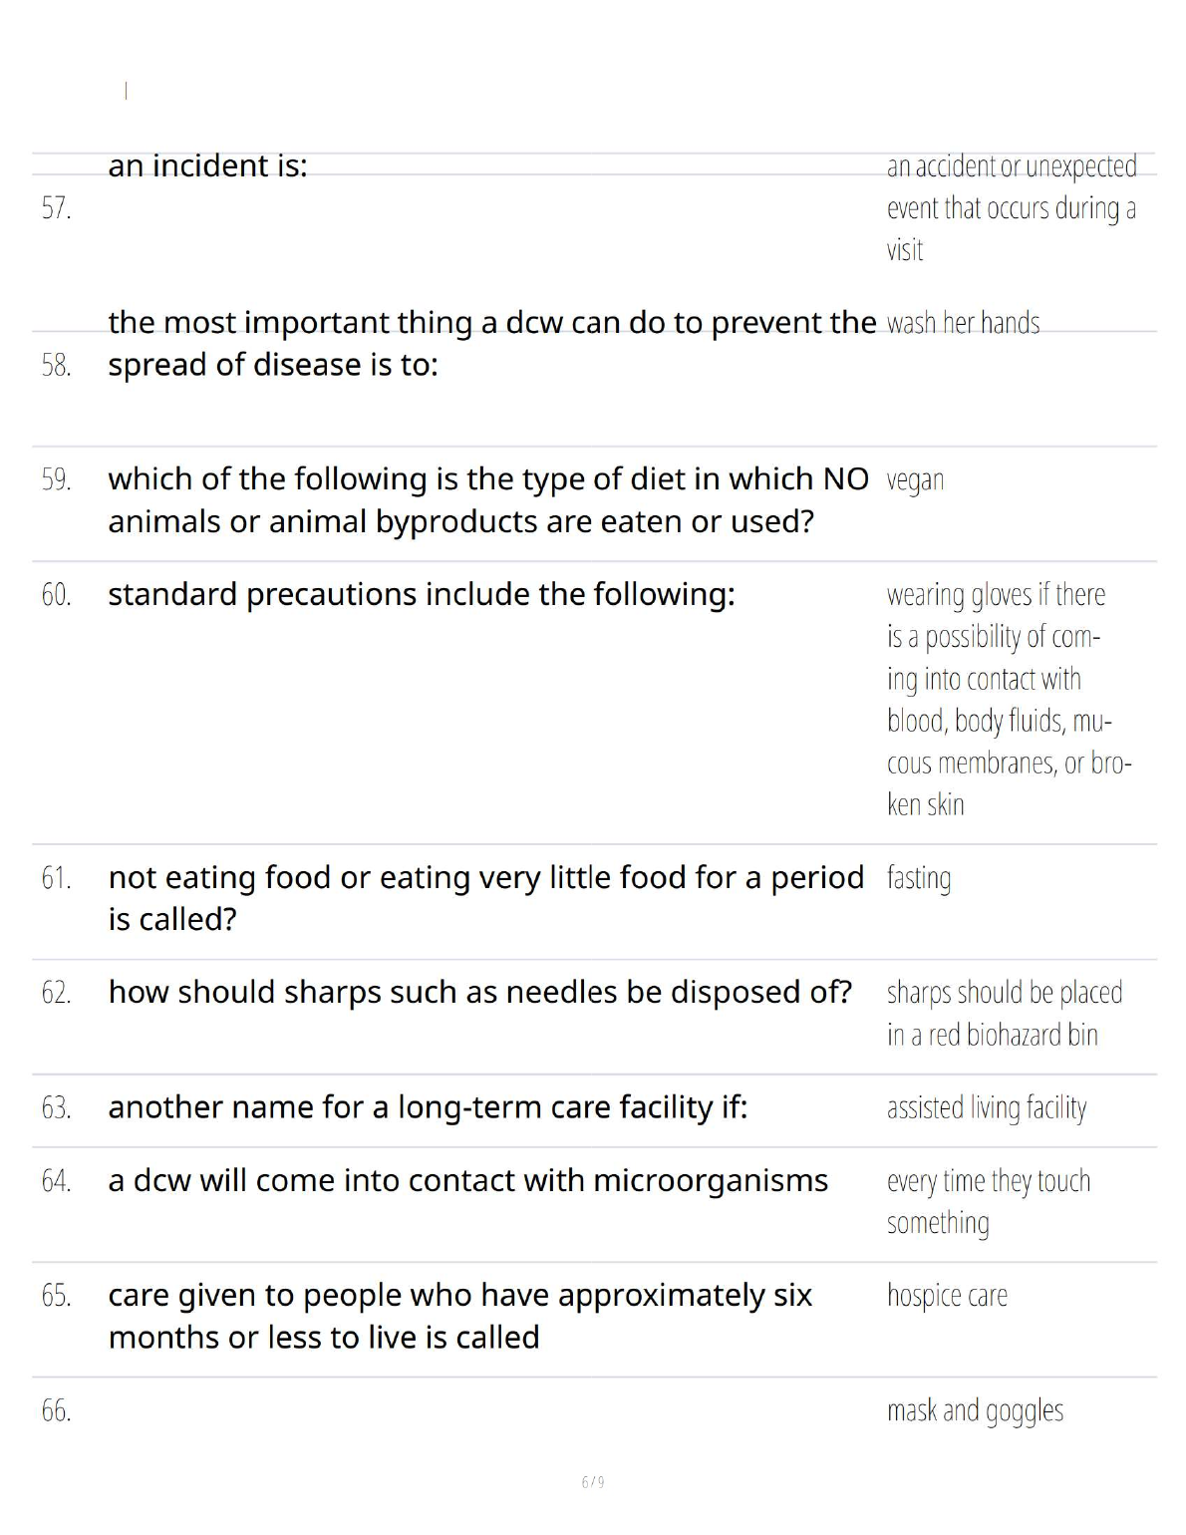Click row number 57
This screenshot has width=1186, height=1535.
[56, 207]
